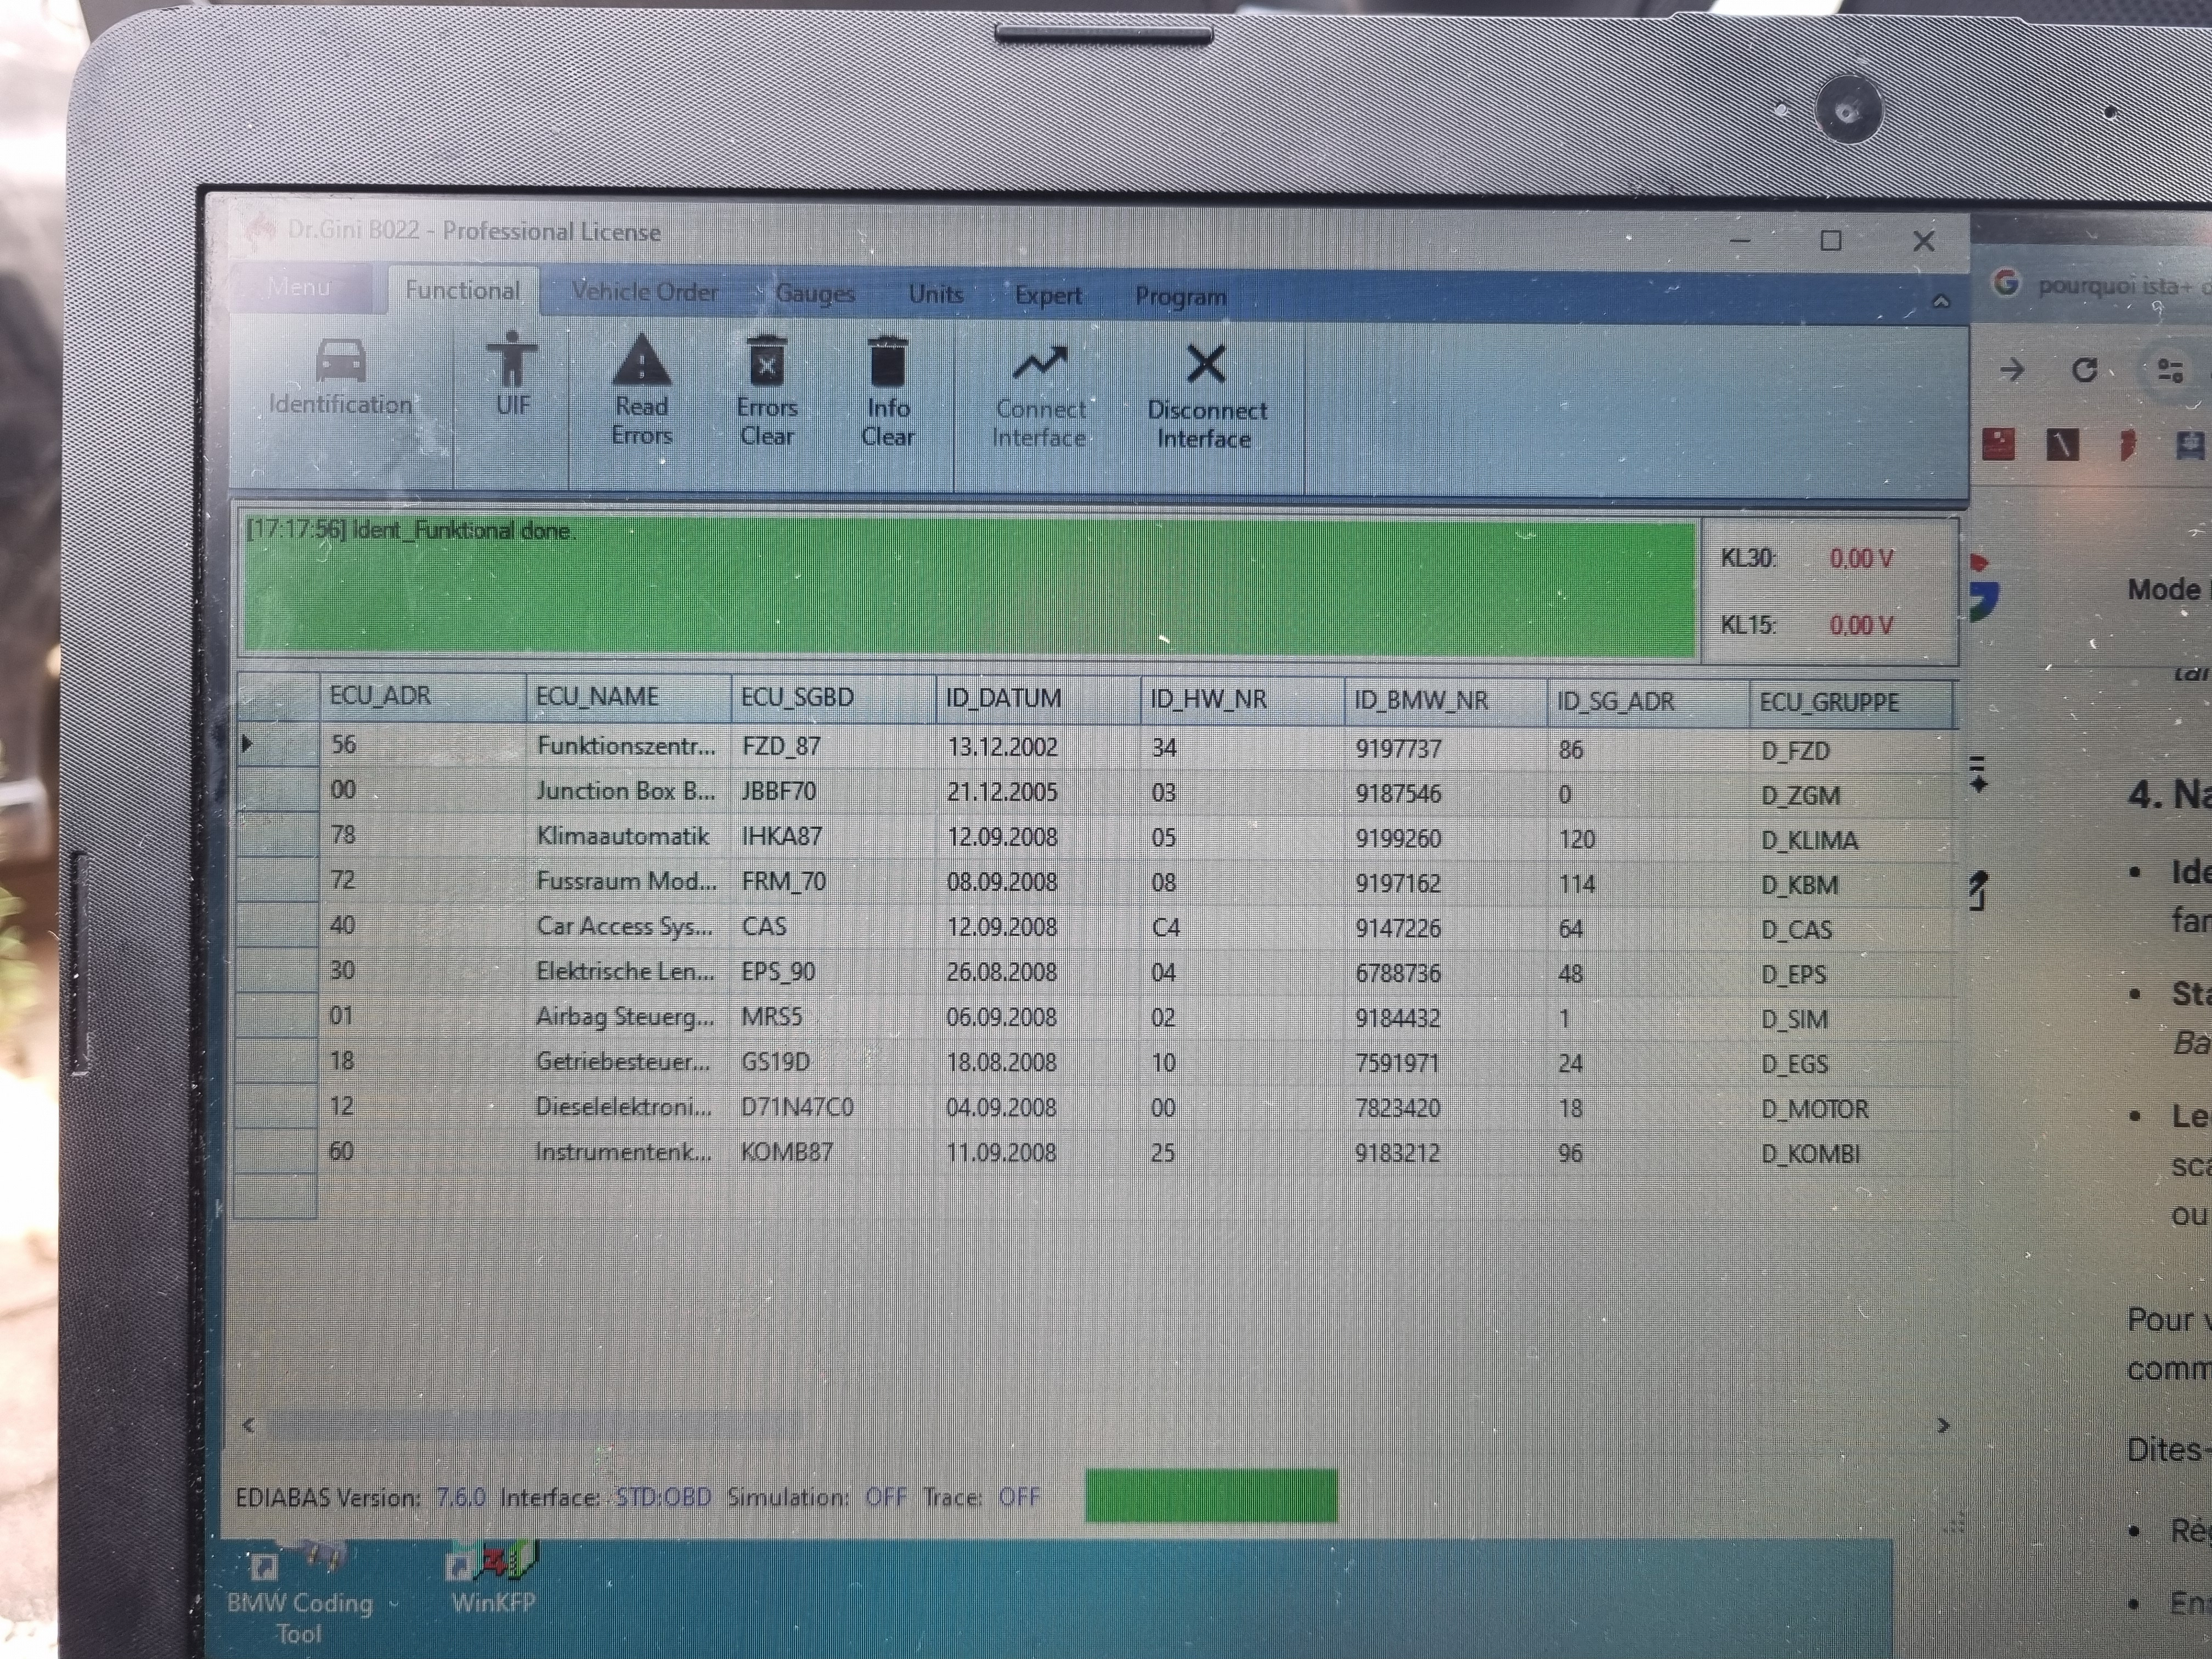This screenshot has width=2212, height=1659.
Task: Switch to the Functional tab
Action: 462,290
